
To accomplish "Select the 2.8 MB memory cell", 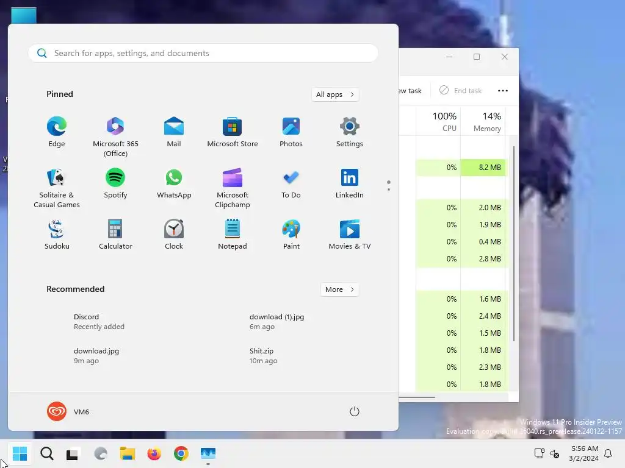I will click(x=483, y=258).
